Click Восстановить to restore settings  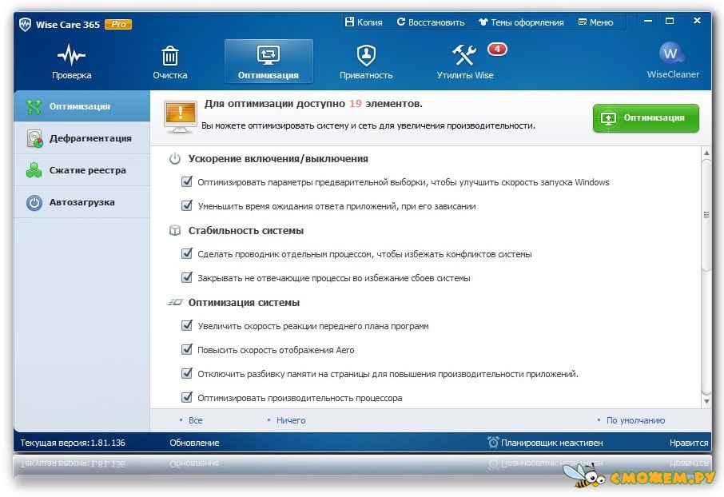(x=431, y=22)
